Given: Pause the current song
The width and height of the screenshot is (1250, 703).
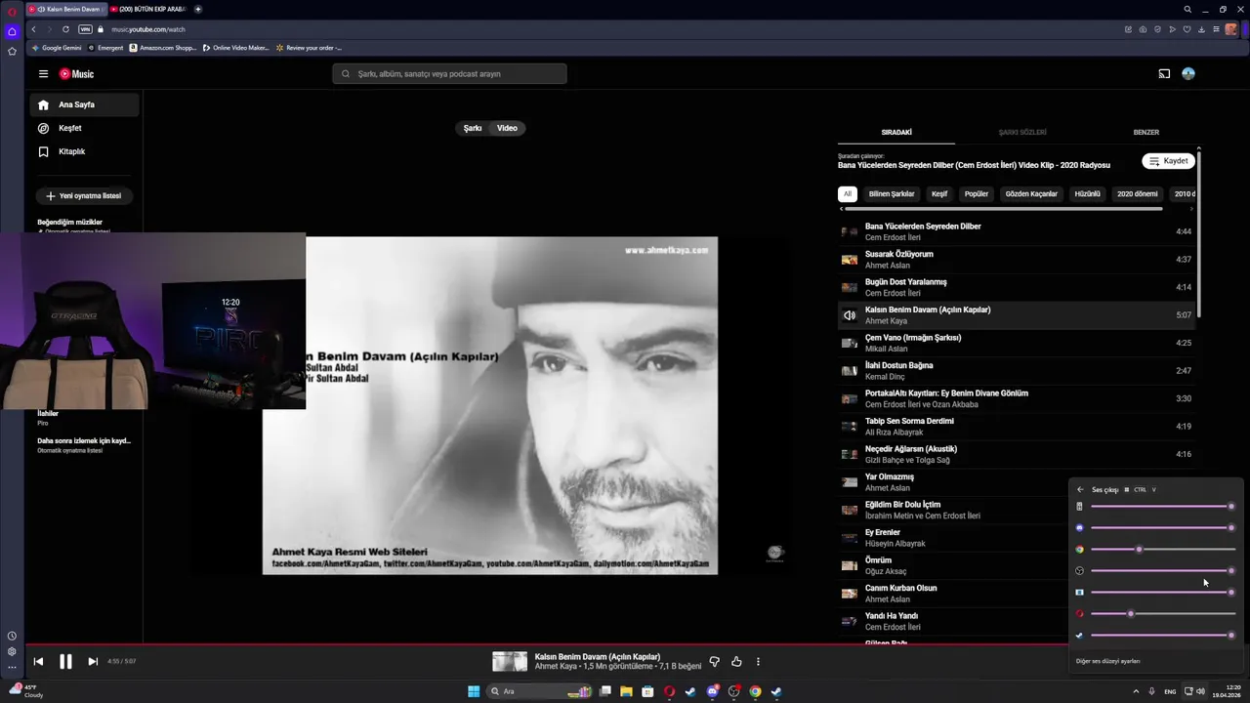Looking at the screenshot, I should 65,661.
